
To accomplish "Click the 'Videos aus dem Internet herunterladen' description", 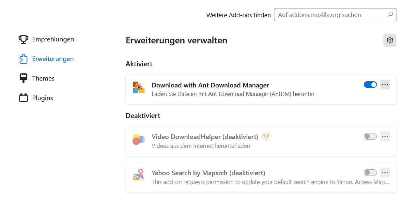I will pyautogui.click(x=201, y=146).
